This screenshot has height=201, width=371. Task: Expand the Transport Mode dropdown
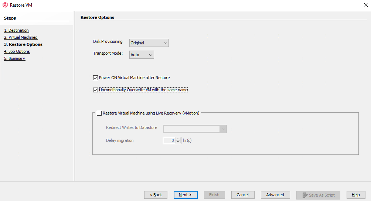142,55
